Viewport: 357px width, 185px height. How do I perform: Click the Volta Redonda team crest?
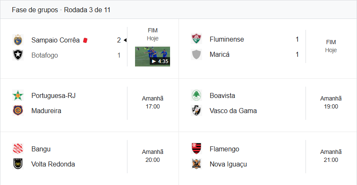coord(18,164)
